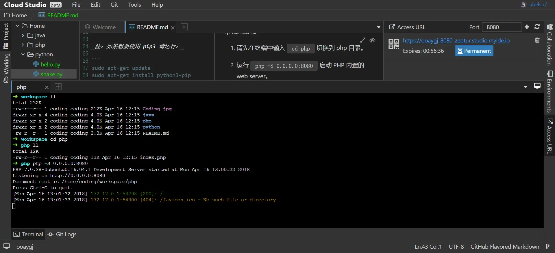Switch to the Welcome tab
The height and width of the screenshot is (253, 555).
click(x=100, y=27)
